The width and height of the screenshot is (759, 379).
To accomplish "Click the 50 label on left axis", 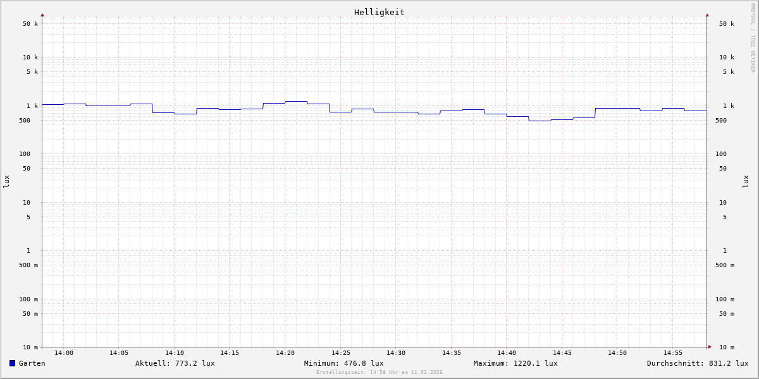I will [x=27, y=169].
